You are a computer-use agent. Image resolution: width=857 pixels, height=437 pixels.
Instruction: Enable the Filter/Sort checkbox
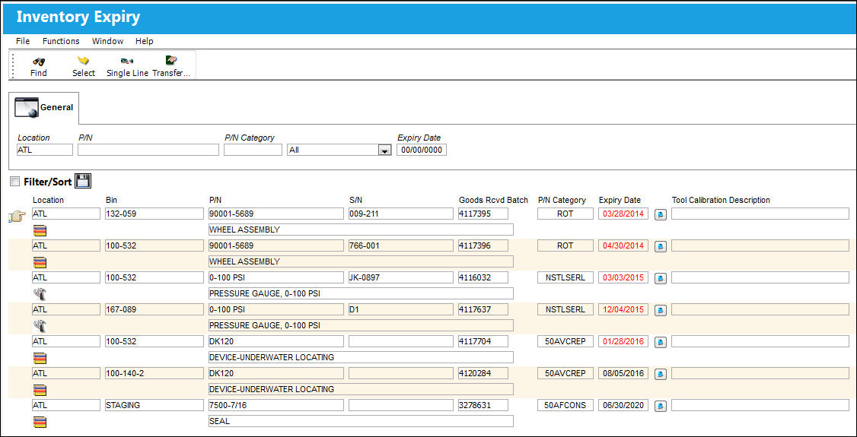14,182
